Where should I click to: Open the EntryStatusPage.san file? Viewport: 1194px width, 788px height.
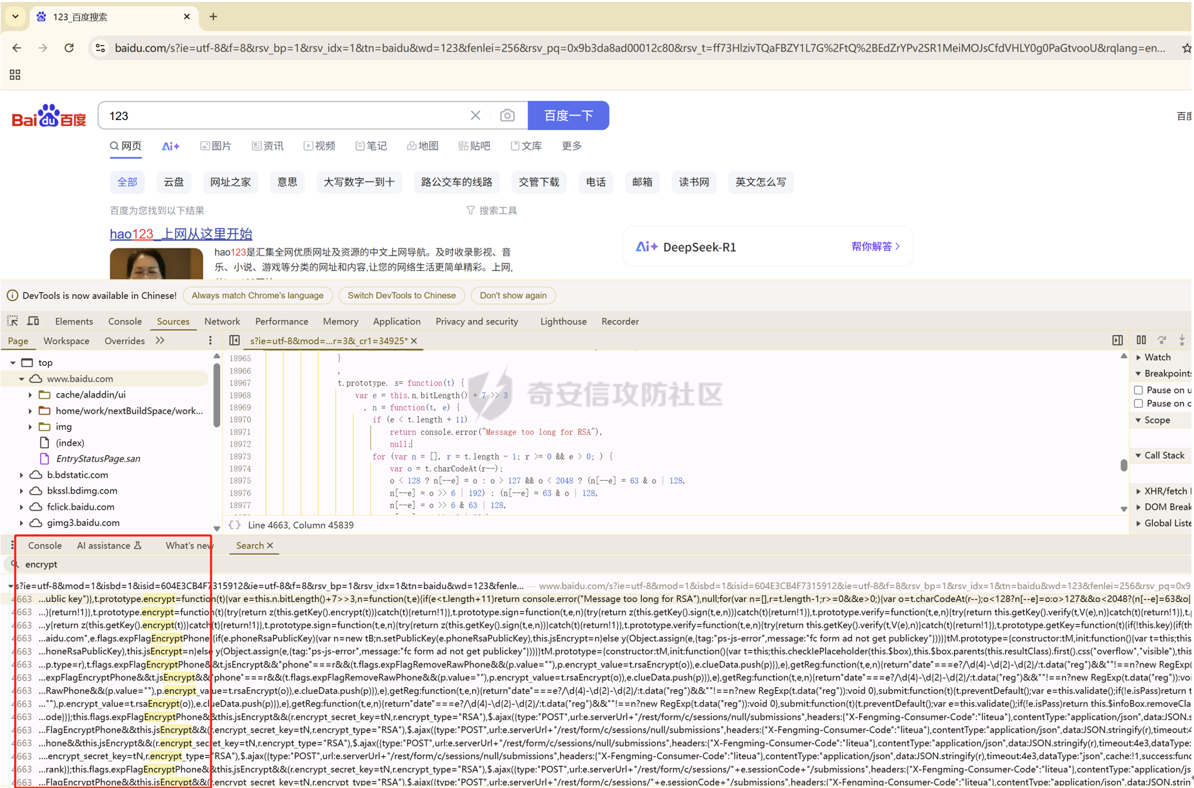[x=97, y=458]
